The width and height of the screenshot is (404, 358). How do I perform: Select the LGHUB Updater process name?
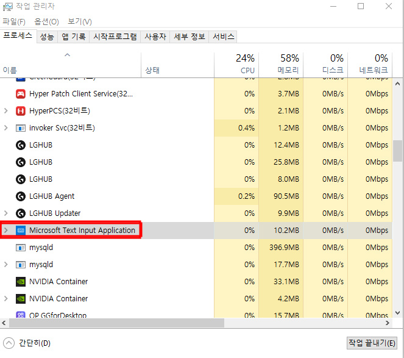click(x=55, y=213)
